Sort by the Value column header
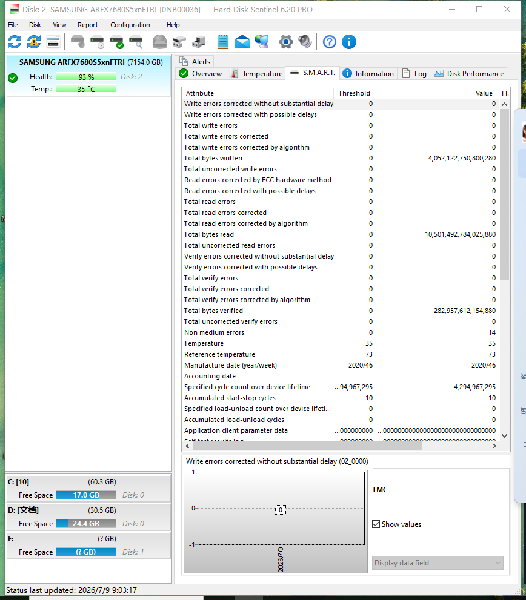 tap(436, 93)
